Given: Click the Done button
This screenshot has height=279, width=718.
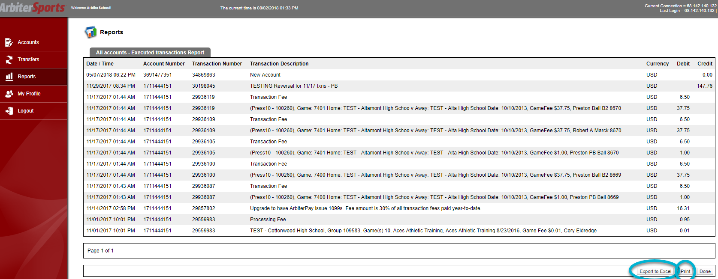Looking at the screenshot, I should (x=705, y=271).
